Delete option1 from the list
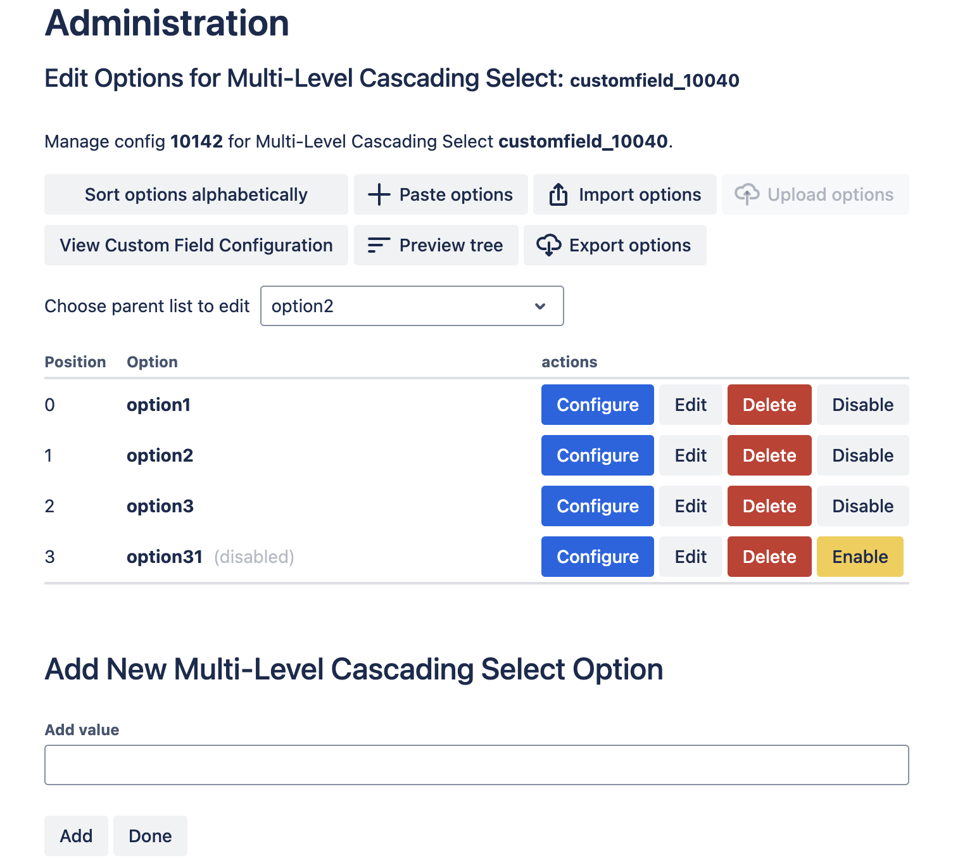This screenshot has height=865, width=965. pos(769,405)
